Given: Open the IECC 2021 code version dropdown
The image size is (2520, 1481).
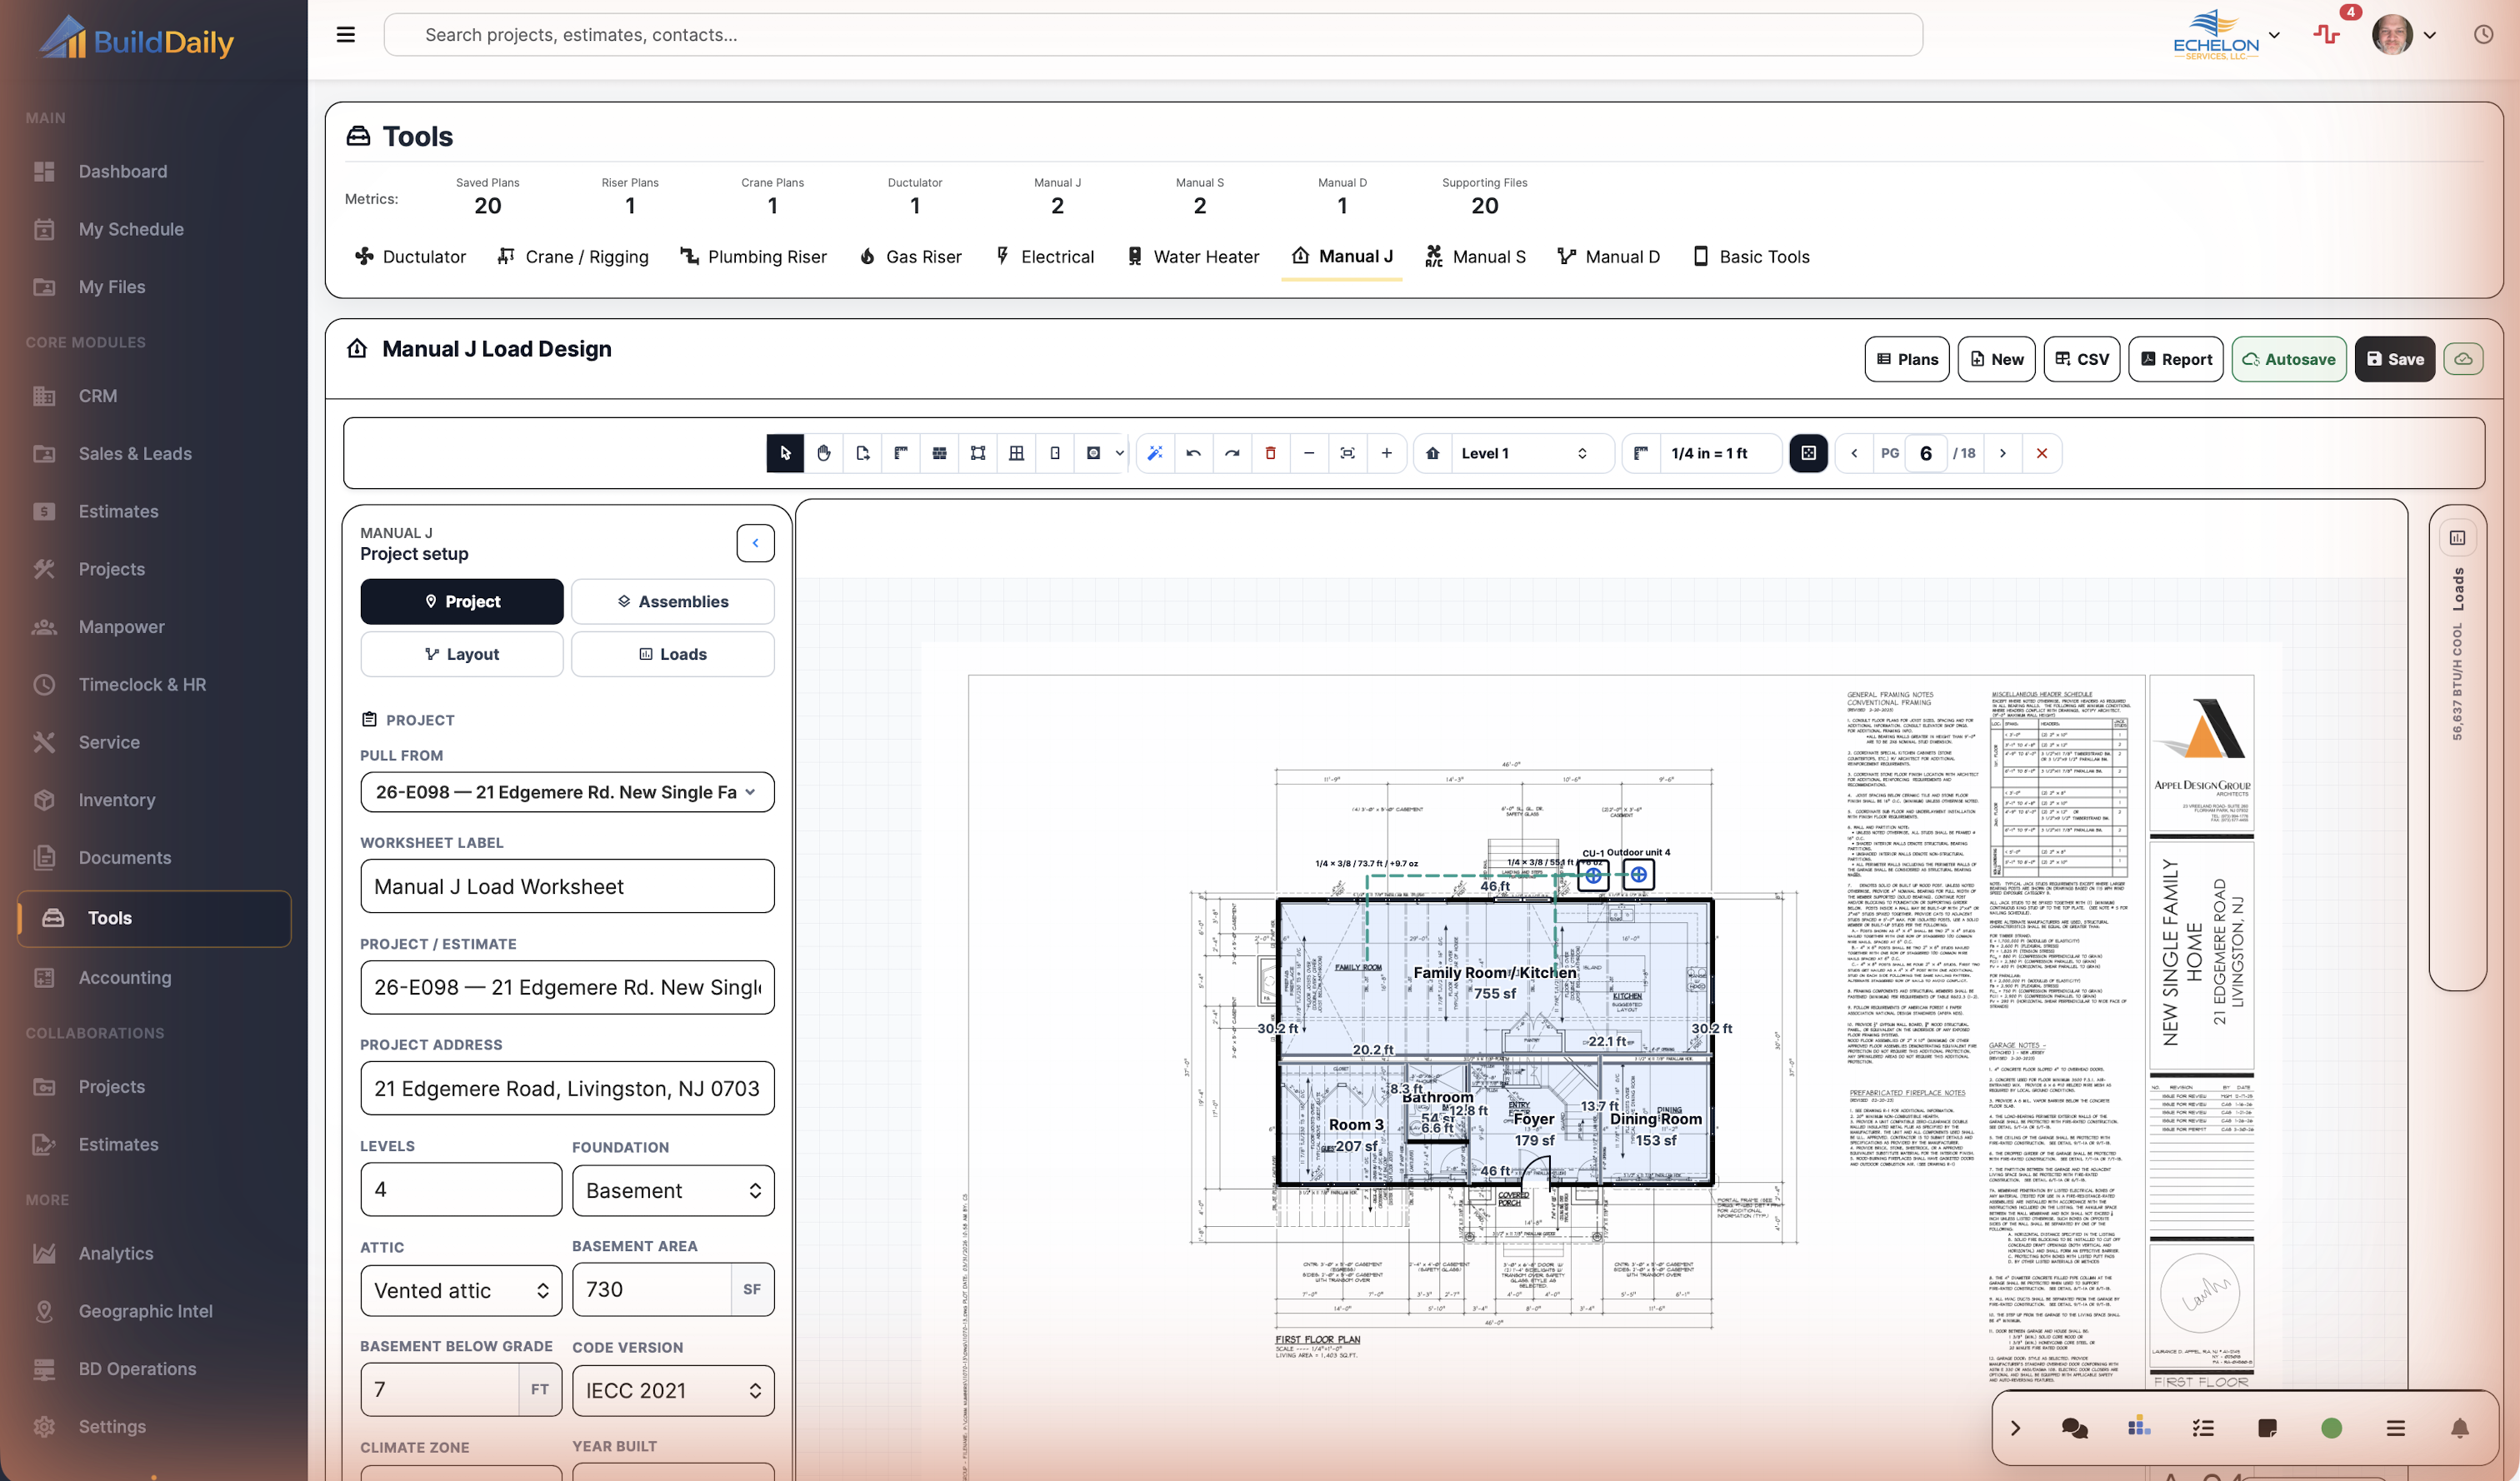Looking at the screenshot, I should coord(673,1390).
